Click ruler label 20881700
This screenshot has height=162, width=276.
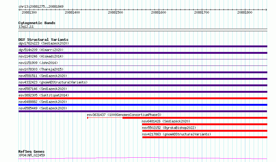[202, 12]
